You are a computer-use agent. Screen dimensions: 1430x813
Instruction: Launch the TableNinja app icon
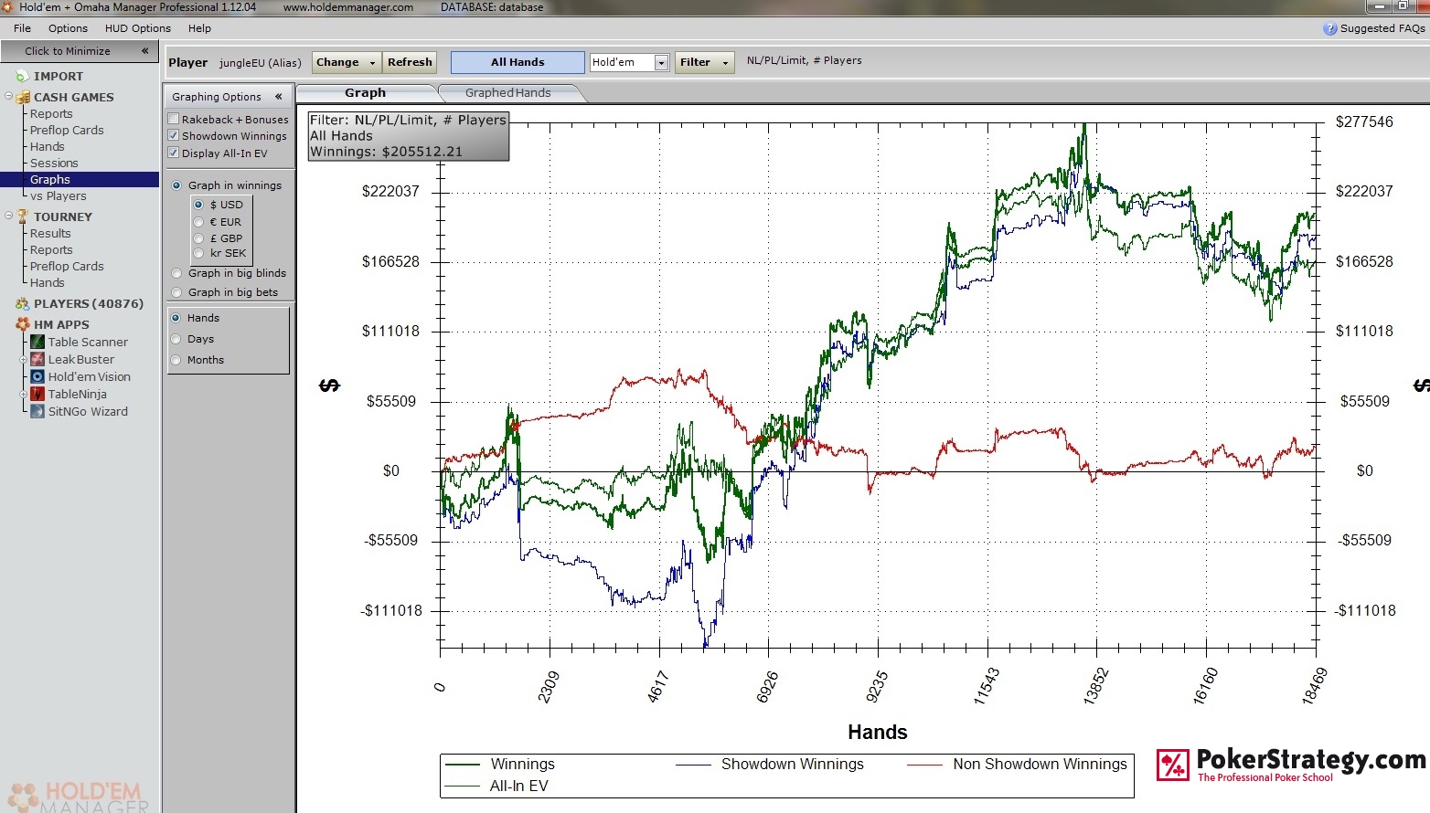click(37, 394)
